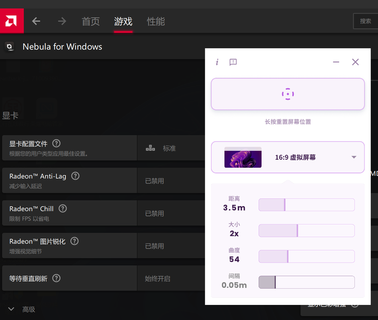
Task: Go forward with the right arrow
Action: pos(62,21)
